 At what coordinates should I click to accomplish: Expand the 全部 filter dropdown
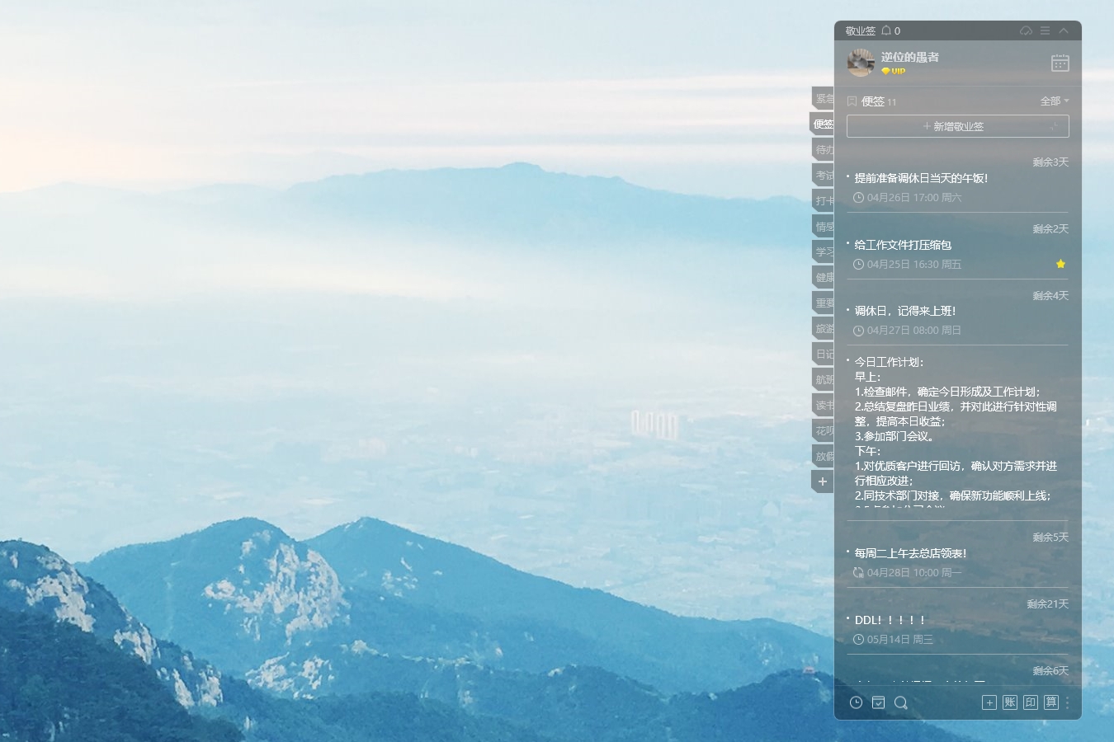click(1055, 101)
